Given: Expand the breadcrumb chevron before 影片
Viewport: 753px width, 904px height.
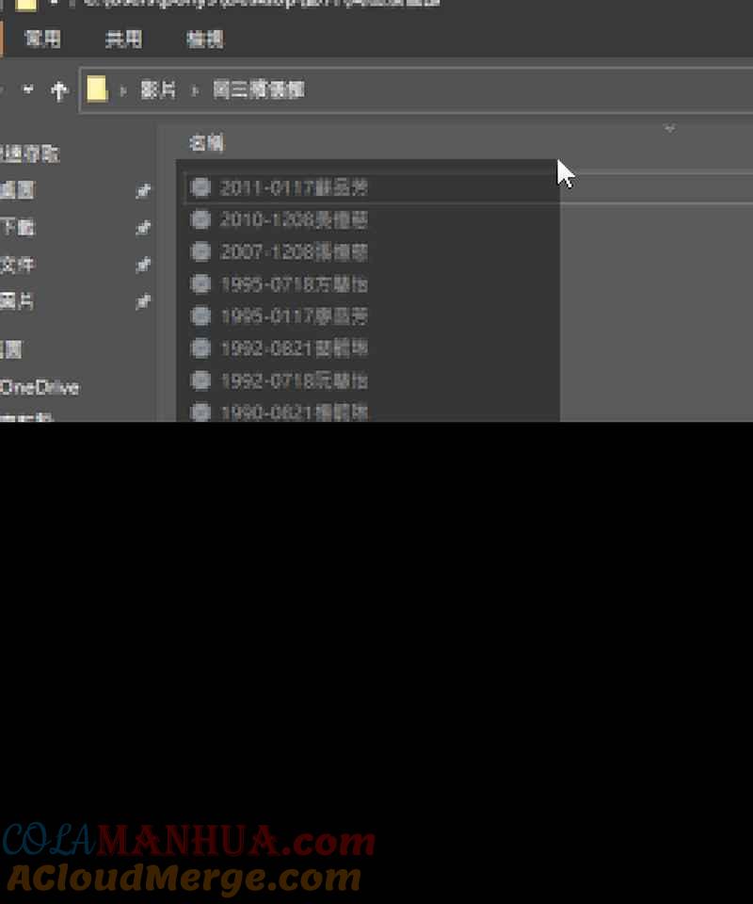Looking at the screenshot, I should (x=123, y=91).
